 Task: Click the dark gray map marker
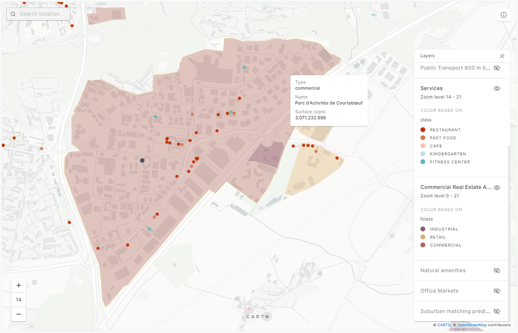coord(142,160)
